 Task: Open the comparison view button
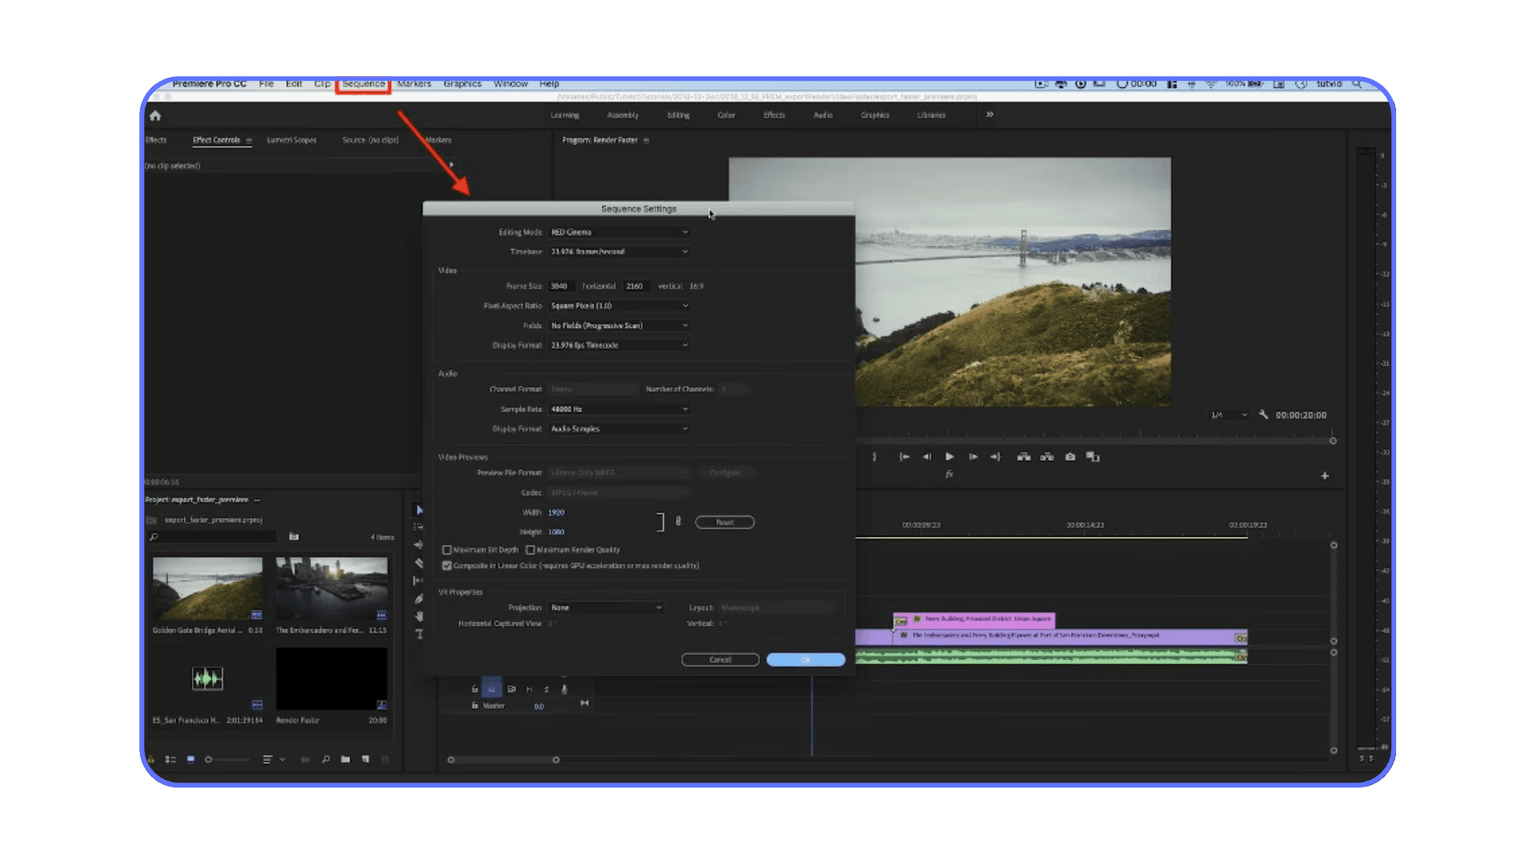(1093, 457)
